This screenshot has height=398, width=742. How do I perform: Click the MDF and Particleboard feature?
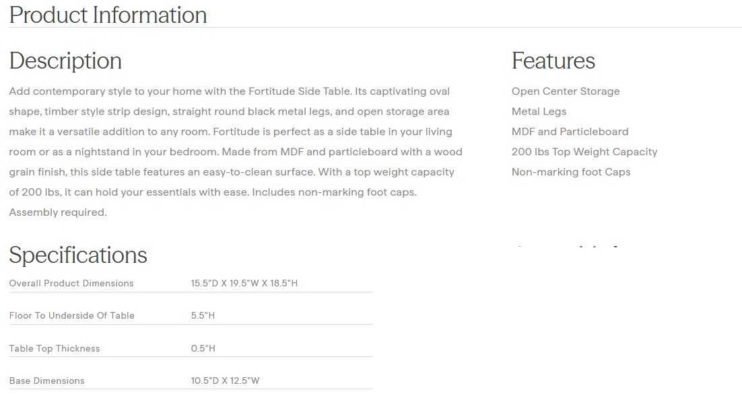tap(570, 132)
